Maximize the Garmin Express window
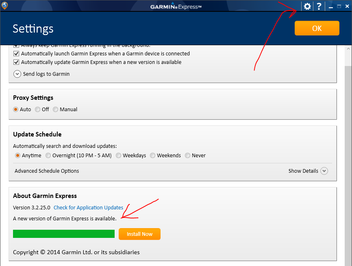This screenshot has width=352, height=266. click(339, 6)
